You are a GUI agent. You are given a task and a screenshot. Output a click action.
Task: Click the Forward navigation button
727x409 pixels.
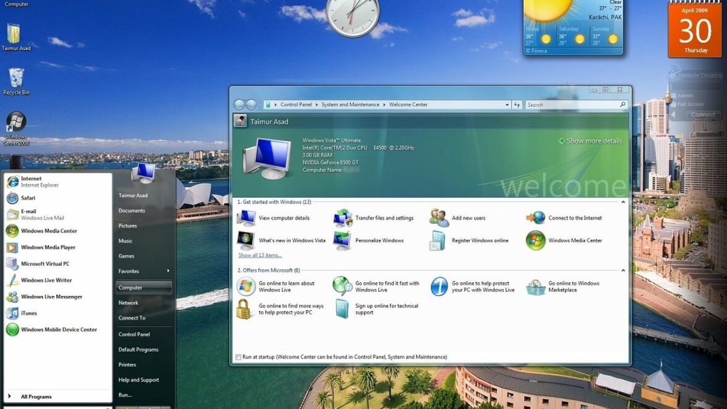[x=252, y=105]
